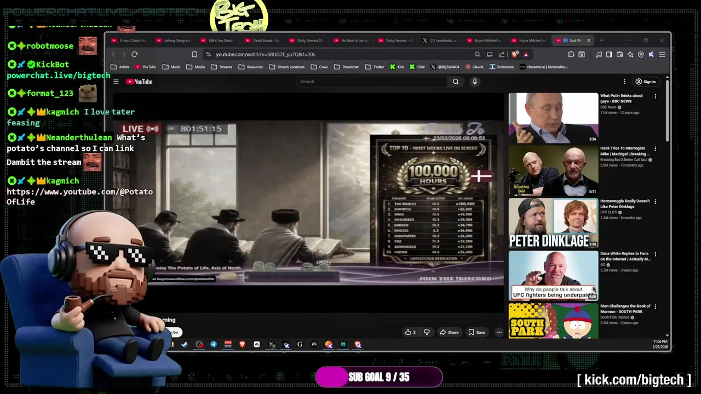Open the media control music note icon
The image size is (701, 394).
599,54
